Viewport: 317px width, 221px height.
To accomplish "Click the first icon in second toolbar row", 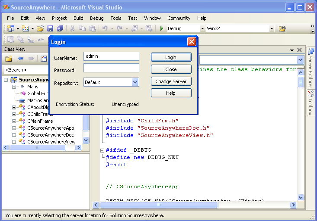I will 11,40.
